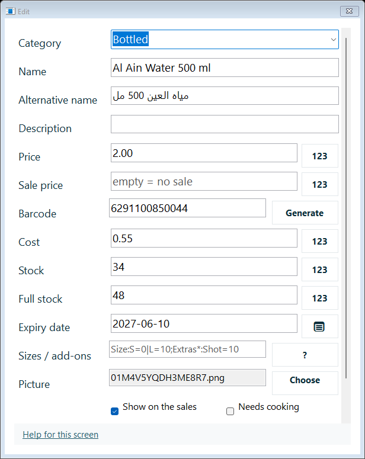Close the Edit dialog window
The image size is (365, 459).
pyautogui.click(x=349, y=11)
